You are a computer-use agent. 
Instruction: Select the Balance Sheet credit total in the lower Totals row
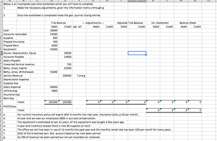point(195,110)
